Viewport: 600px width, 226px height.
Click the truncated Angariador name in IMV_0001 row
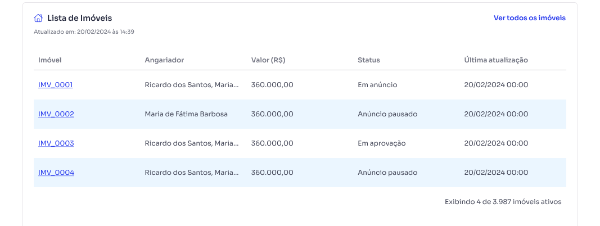[x=192, y=85]
